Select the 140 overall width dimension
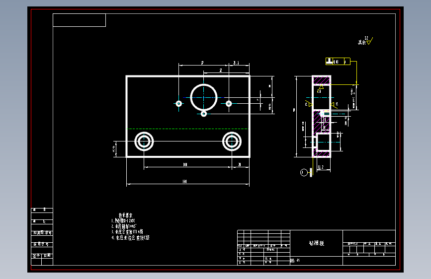Image resolution: width=431 pixels, height=279 pixels. (185, 182)
